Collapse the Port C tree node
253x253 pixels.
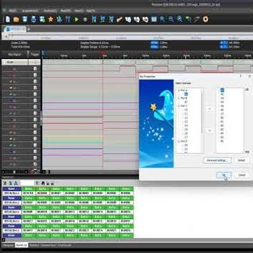[179, 106]
